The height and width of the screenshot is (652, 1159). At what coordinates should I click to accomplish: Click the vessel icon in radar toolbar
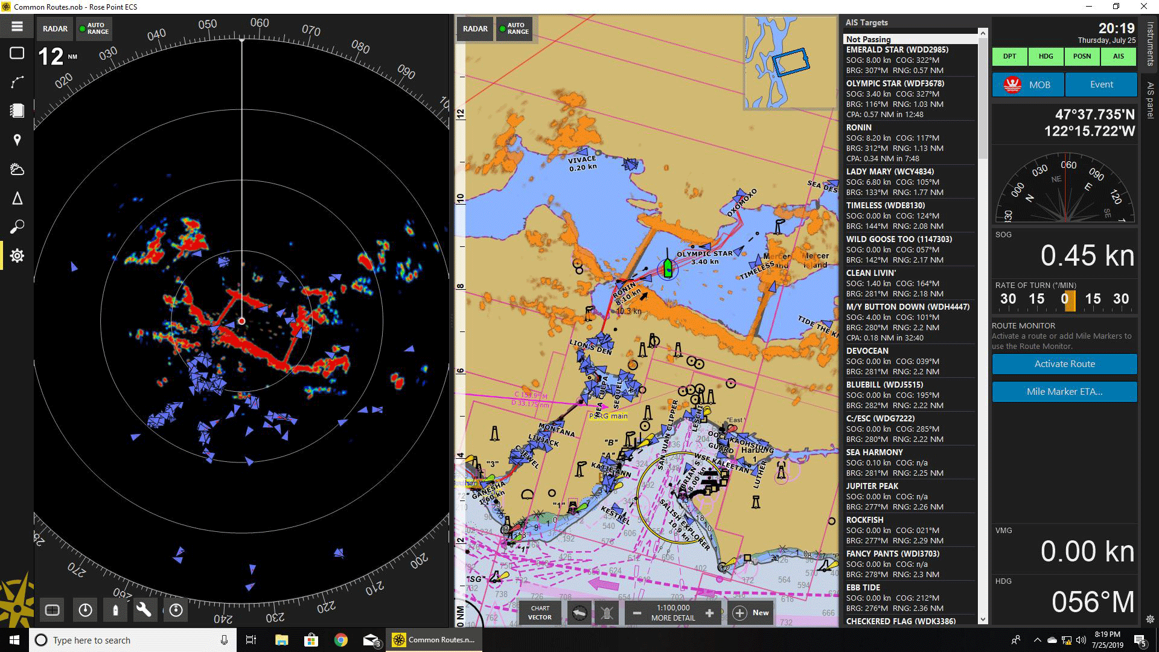pyautogui.click(x=115, y=610)
